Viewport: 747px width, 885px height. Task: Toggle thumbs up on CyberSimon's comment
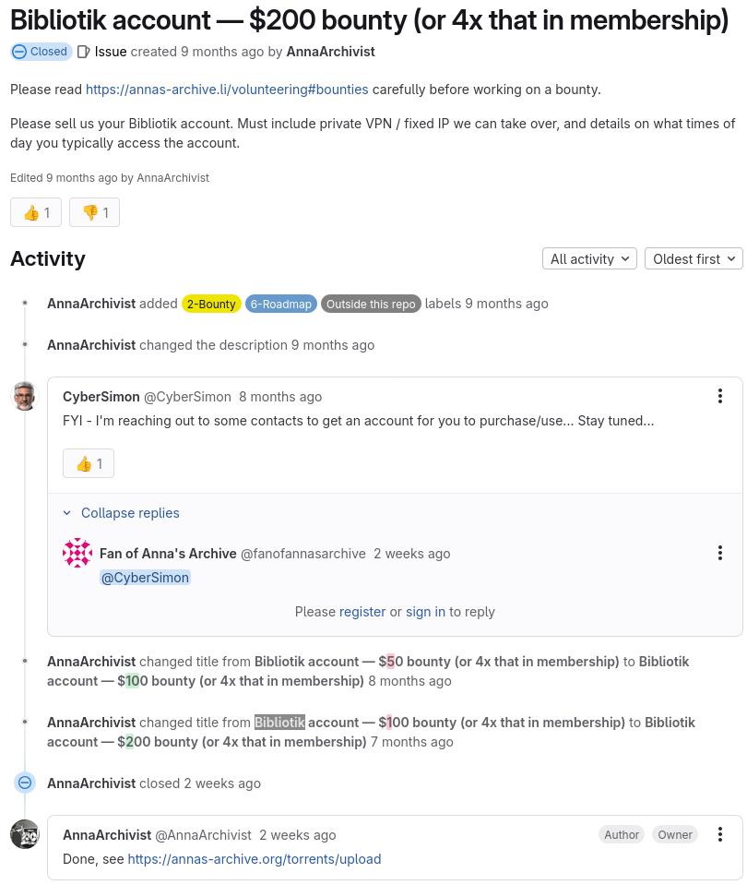click(88, 463)
